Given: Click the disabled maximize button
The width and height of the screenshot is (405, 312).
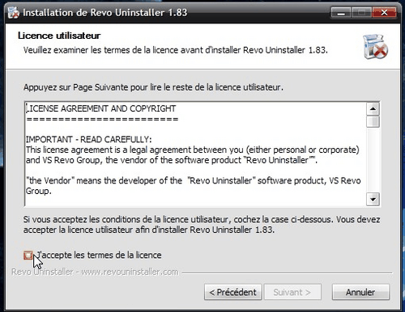Looking at the screenshot, I should tap(361, 13).
